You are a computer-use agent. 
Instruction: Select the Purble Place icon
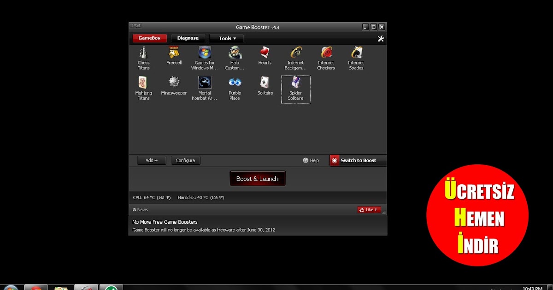(x=235, y=82)
